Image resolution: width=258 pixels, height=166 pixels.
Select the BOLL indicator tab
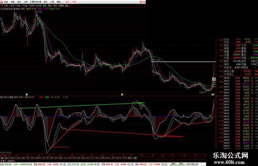(x=108, y=158)
